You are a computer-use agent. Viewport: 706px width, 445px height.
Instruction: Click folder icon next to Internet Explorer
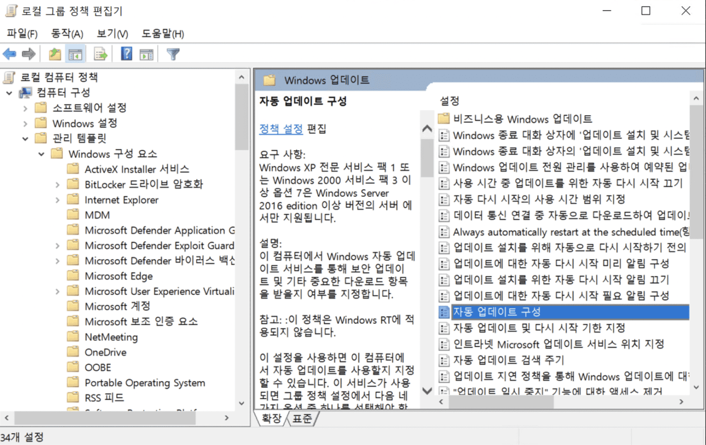[73, 200]
